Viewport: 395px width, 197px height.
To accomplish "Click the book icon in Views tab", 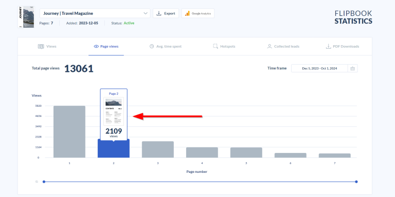I will (x=41, y=47).
